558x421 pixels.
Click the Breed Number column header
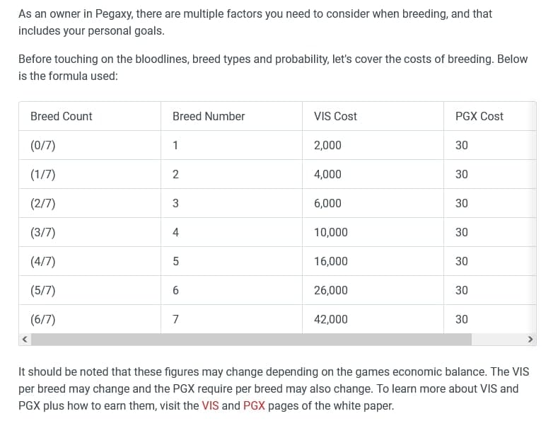tap(231, 116)
